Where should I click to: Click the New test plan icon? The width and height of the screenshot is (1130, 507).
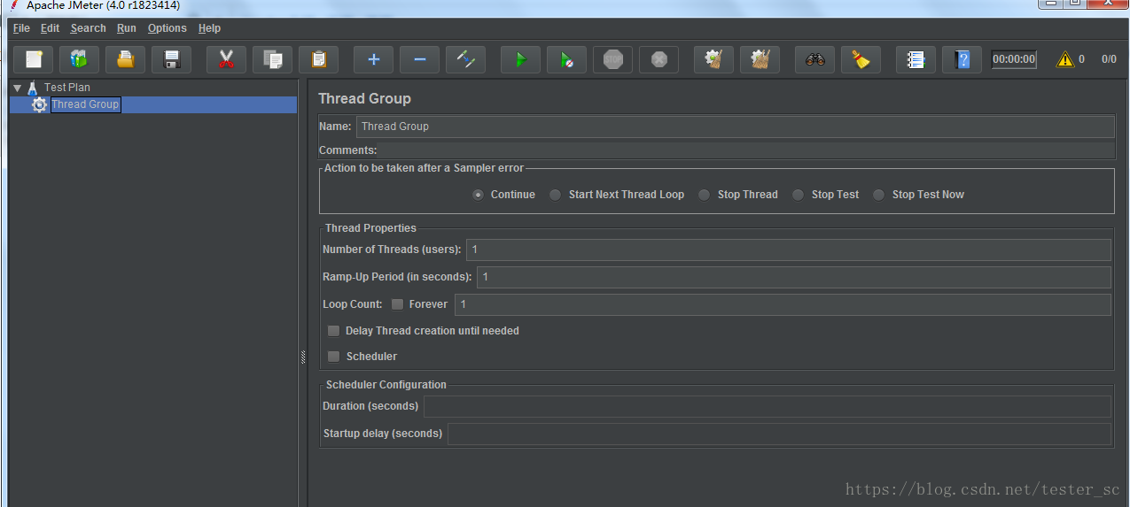(x=34, y=59)
